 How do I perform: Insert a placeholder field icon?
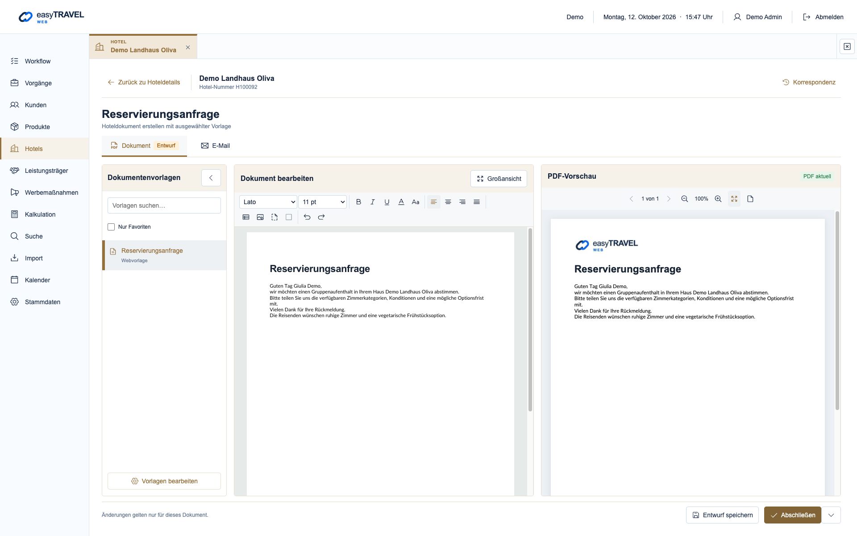click(x=275, y=217)
